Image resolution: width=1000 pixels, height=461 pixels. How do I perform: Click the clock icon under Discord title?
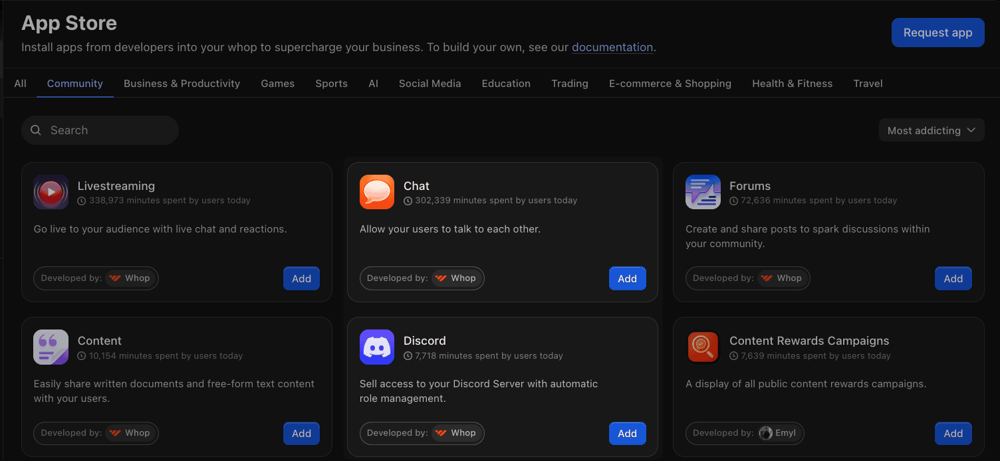(408, 356)
